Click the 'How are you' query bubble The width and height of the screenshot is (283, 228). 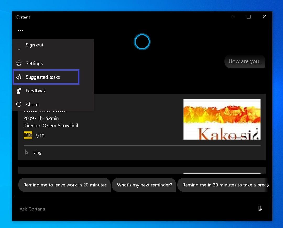coord(244,61)
